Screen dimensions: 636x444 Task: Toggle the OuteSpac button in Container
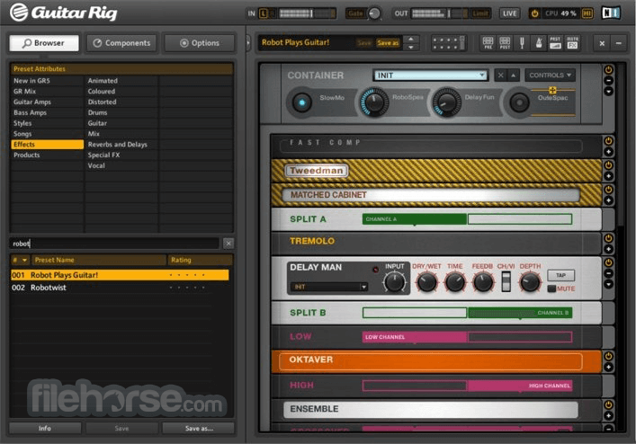[520, 102]
